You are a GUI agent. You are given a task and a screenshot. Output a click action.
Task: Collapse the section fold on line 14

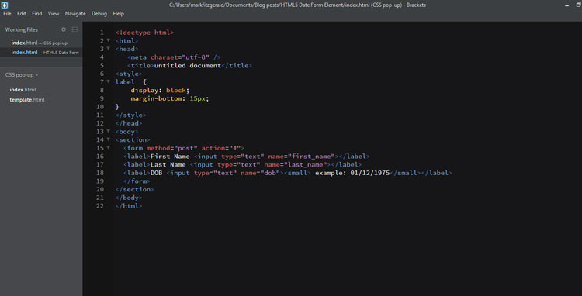[x=109, y=139]
